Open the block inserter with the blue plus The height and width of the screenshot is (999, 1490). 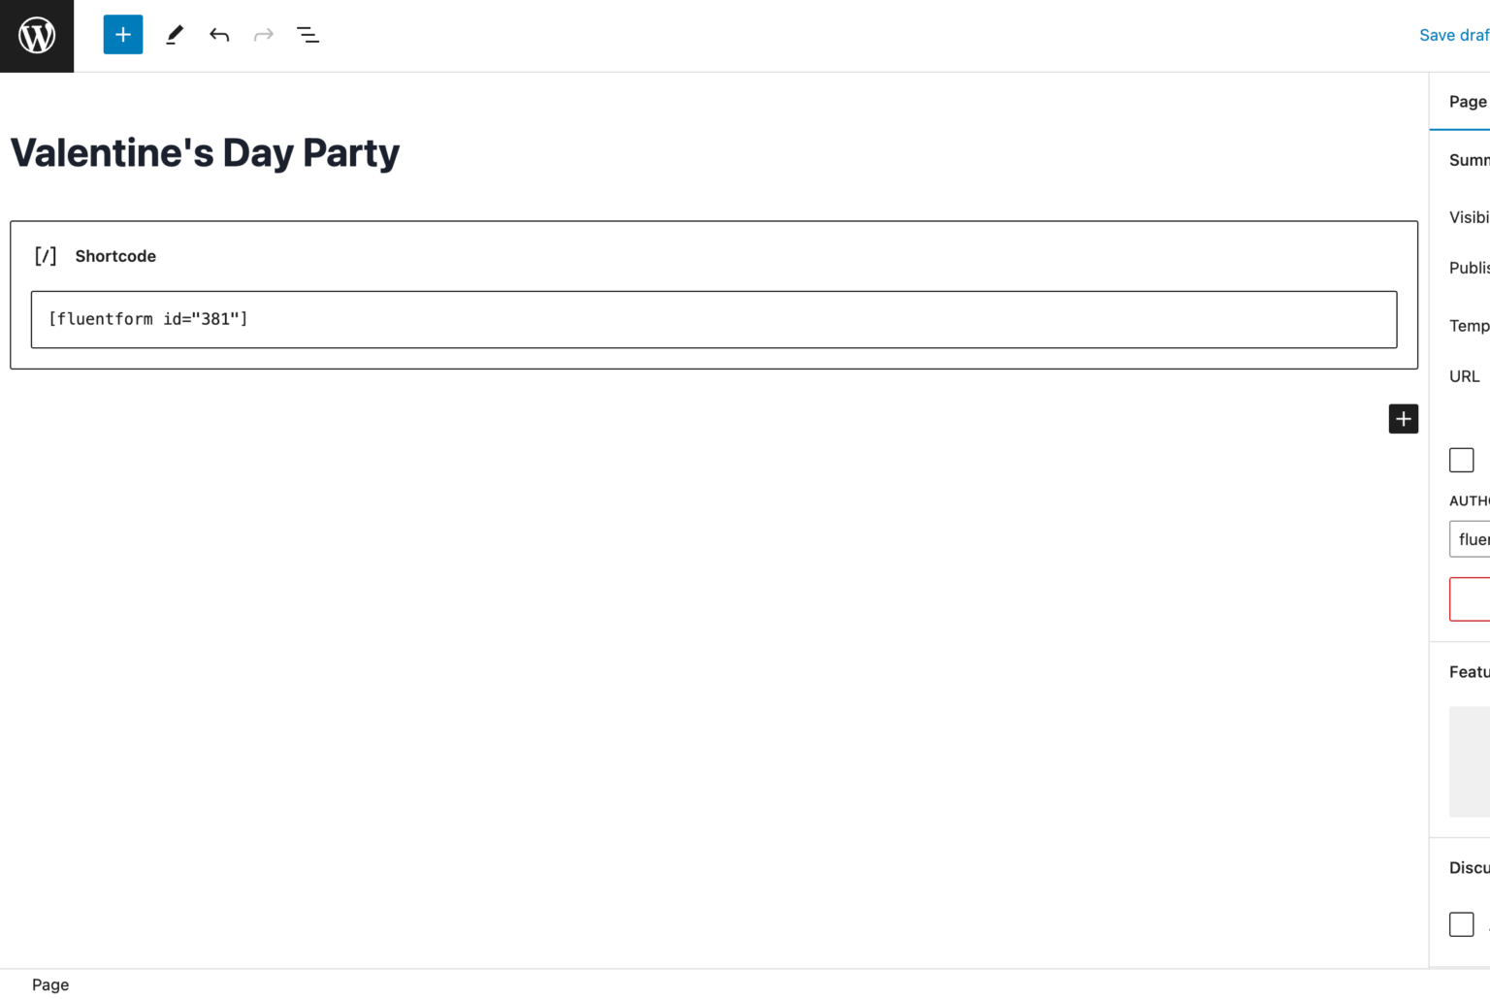pyautogui.click(x=122, y=34)
